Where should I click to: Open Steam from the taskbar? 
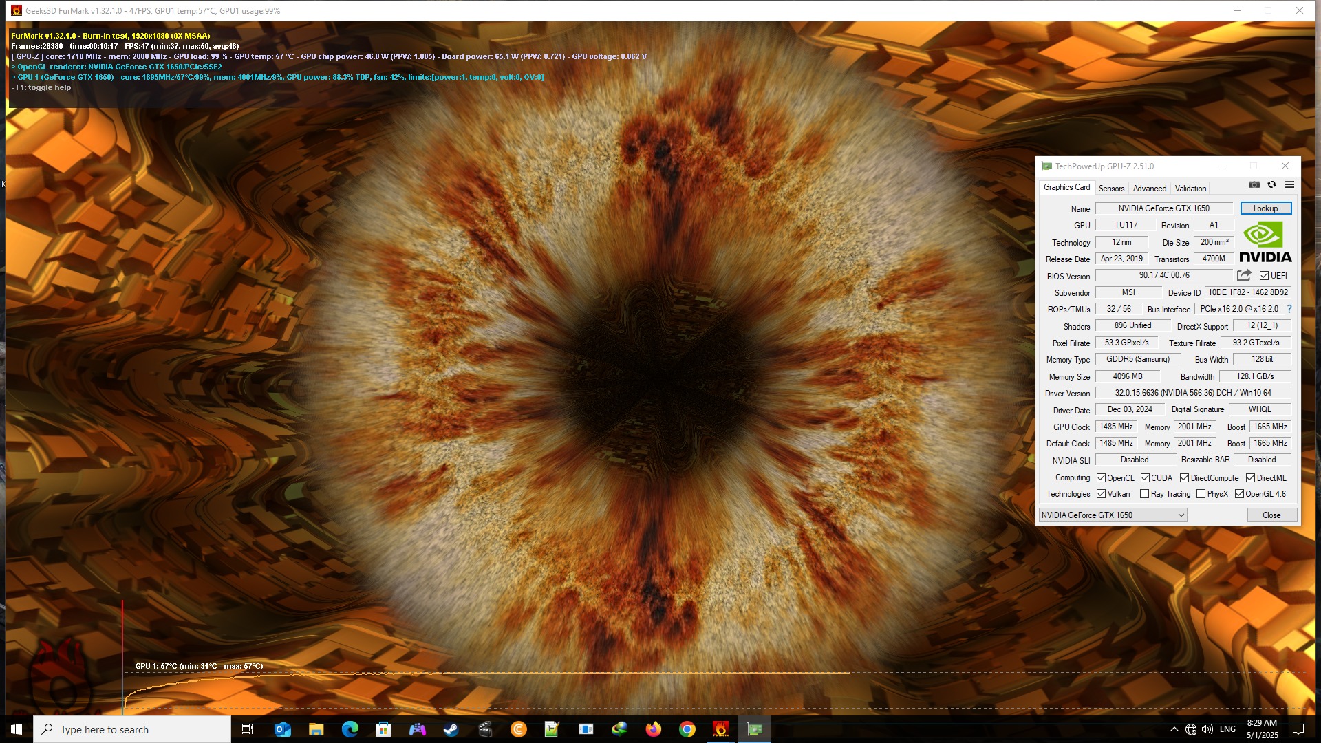click(x=451, y=729)
